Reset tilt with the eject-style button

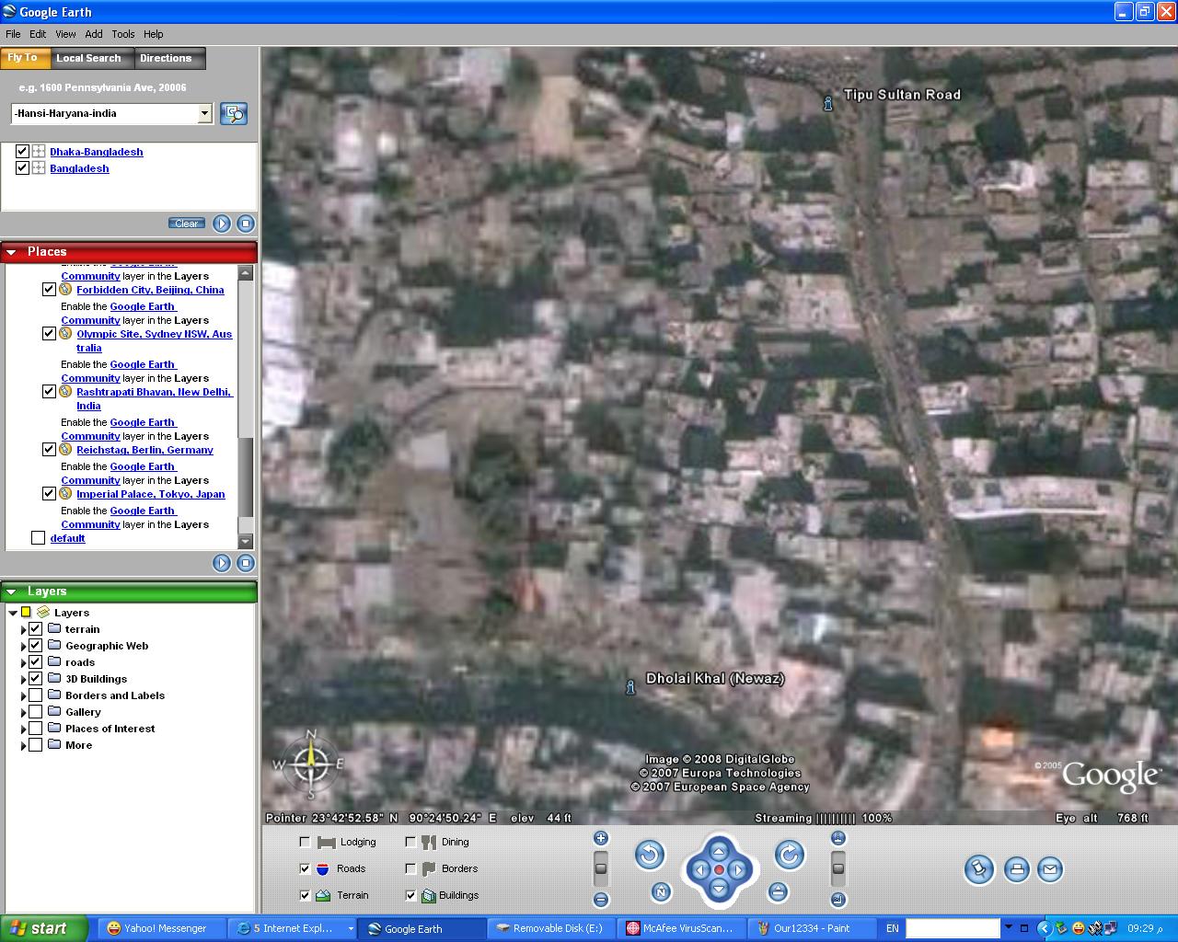tap(778, 891)
